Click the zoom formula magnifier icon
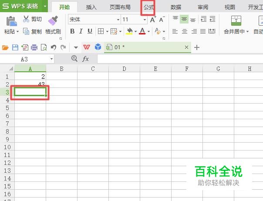Screen dimensions: 263x201 tap(74, 59)
